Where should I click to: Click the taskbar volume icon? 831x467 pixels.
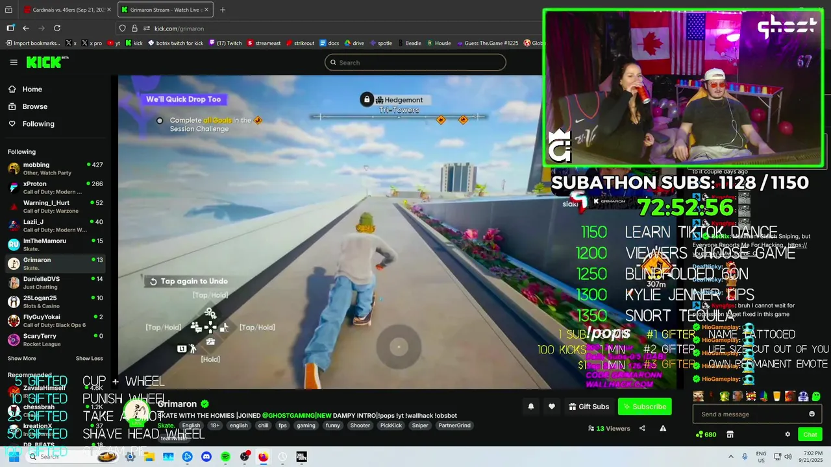tap(788, 457)
